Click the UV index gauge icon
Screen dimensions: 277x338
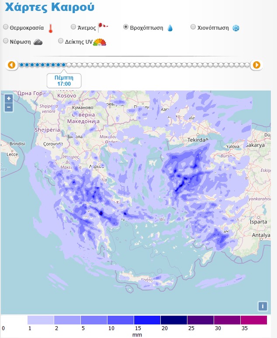coord(100,42)
